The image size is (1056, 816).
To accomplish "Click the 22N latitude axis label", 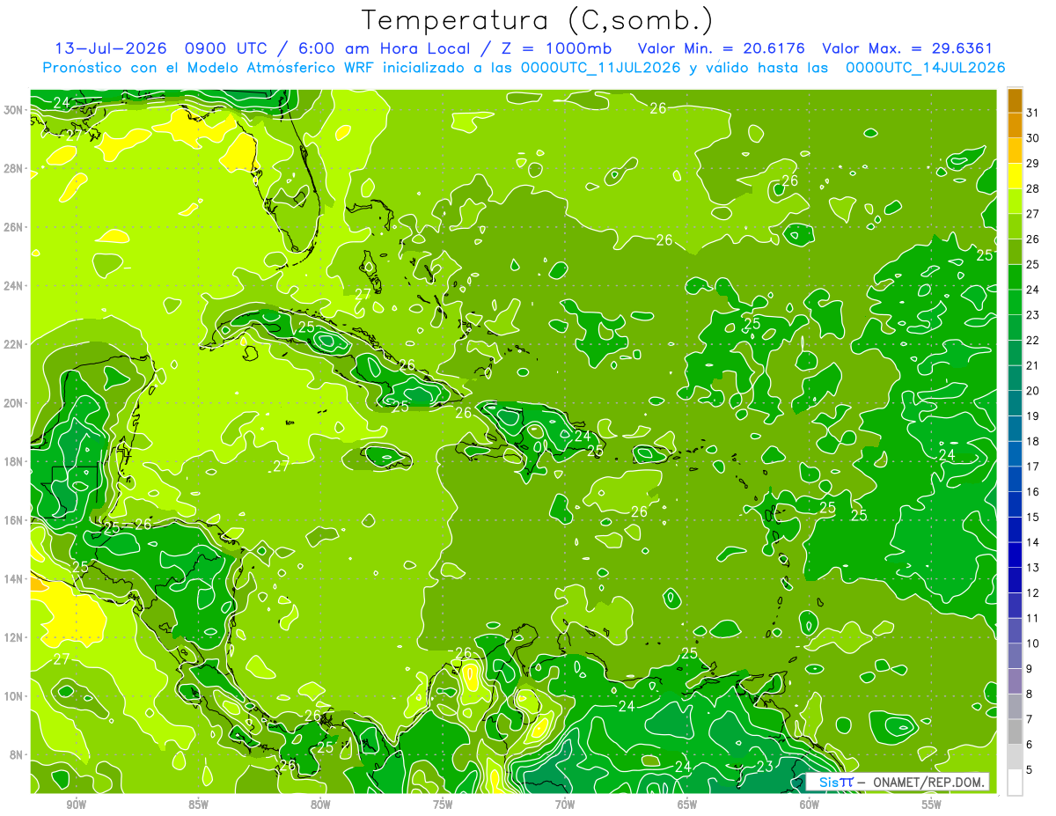I will 13,344.
